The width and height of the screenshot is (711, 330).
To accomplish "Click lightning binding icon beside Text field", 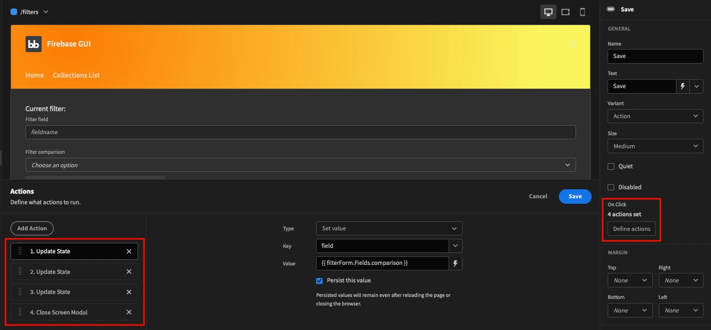I will click(x=682, y=86).
